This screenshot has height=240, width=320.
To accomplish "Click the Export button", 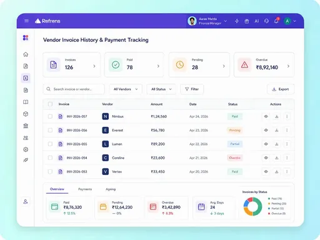I will click(281, 89).
